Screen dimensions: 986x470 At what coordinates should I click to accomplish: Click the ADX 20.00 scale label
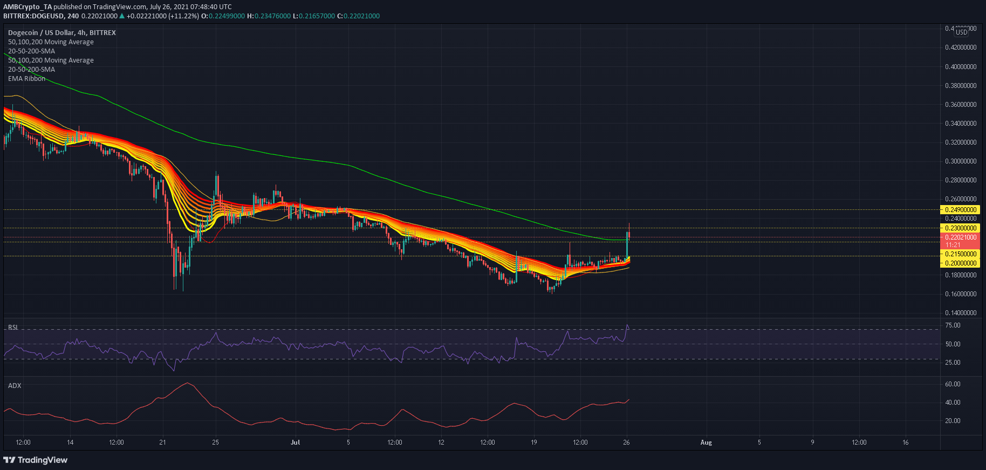pyautogui.click(x=953, y=421)
